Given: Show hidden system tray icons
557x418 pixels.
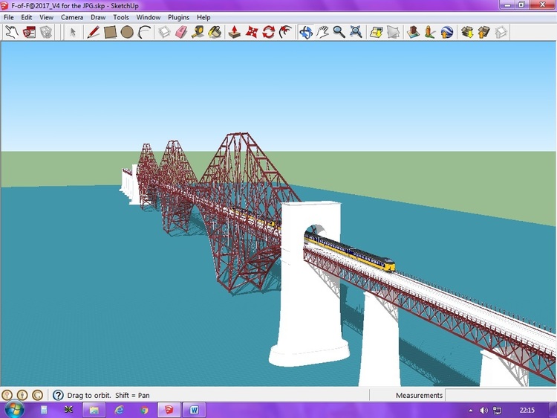Looking at the screenshot, I should 470,410.
